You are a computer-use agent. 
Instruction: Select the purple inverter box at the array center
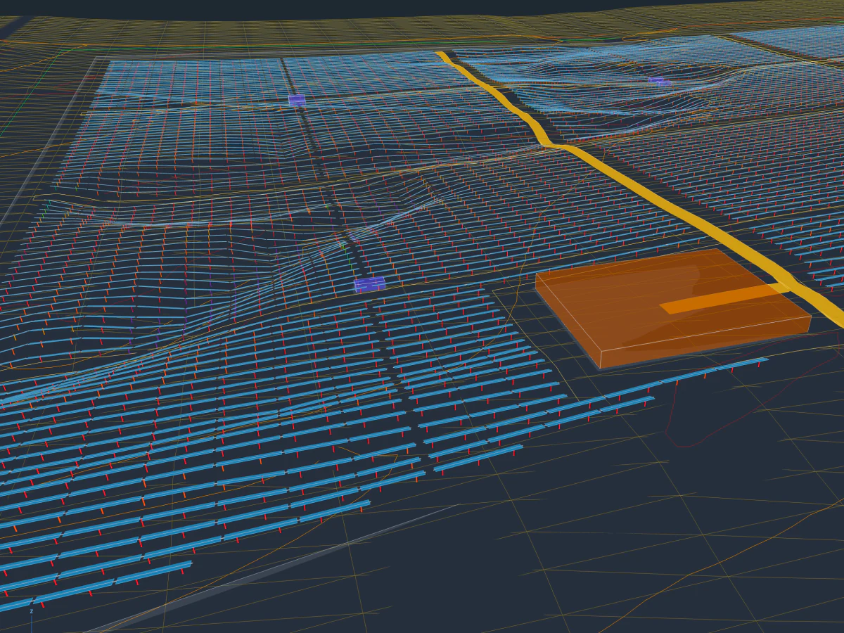(x=369, y=284)
